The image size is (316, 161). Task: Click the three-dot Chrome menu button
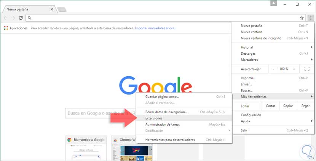[311, 18]
